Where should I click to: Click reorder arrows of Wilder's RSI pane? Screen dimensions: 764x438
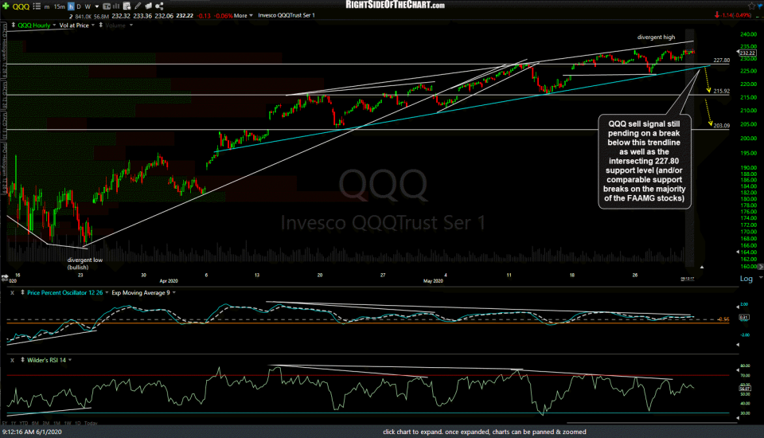pos(22,360)
